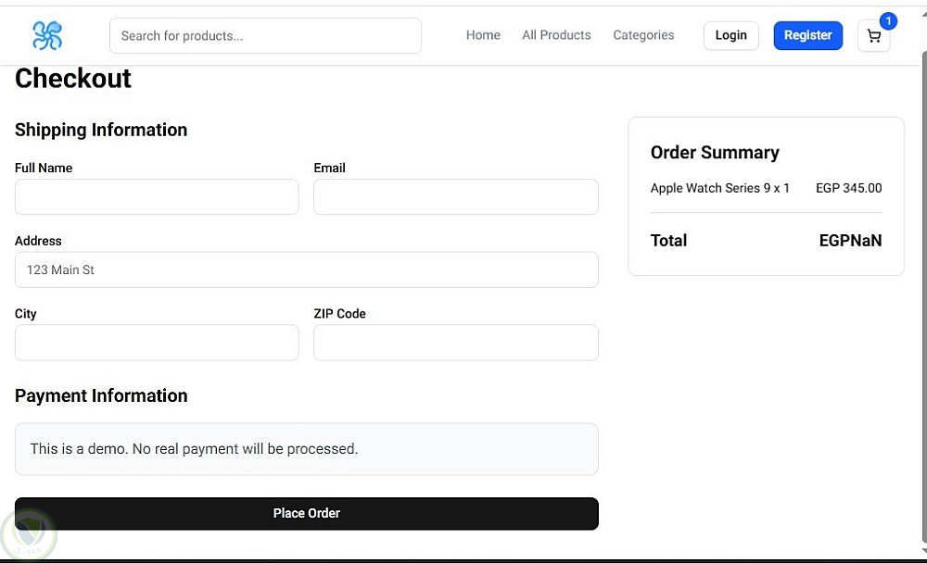Click the cart item count badge
The height and width of the screenshot is (563, 927).
[x=888, y=21]
